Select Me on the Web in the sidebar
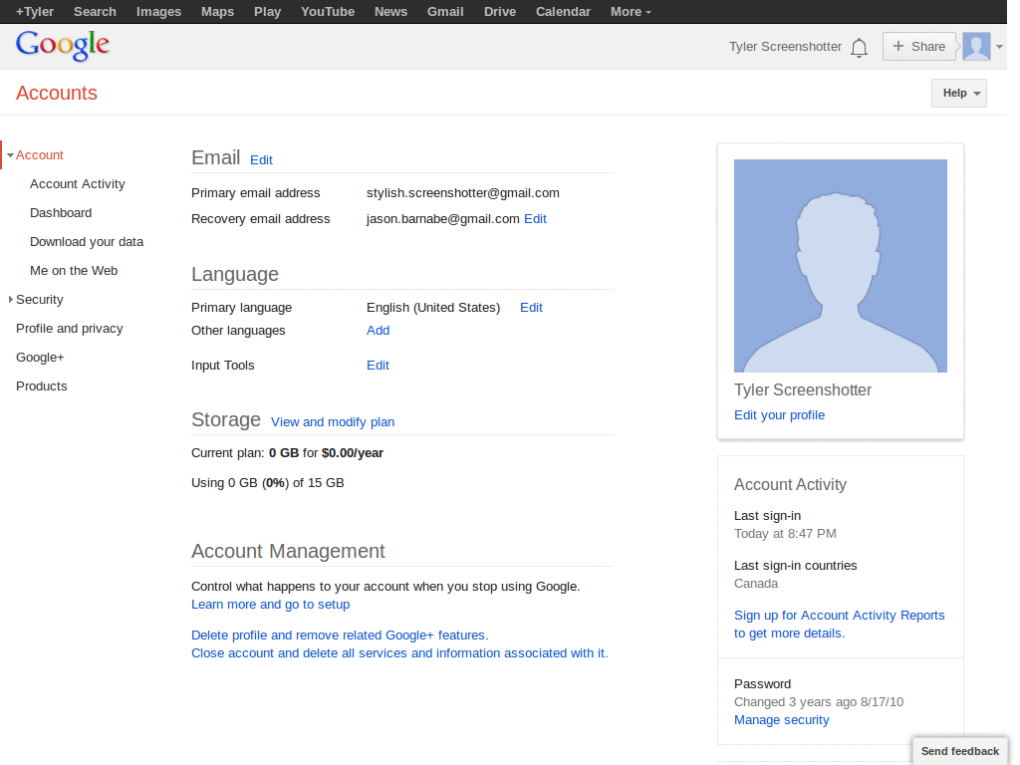 (74, 271)
